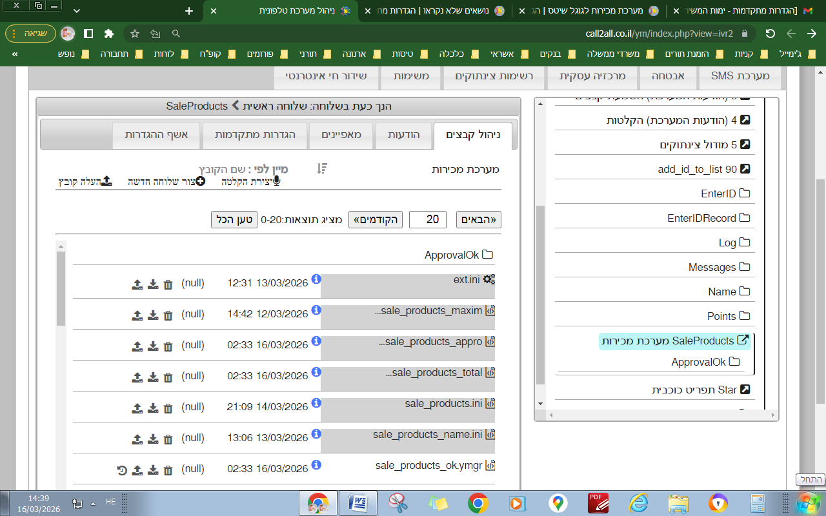Delete the ext.ini file via trash icon
The width and height of the screenshot is (826, 516).
168,284
